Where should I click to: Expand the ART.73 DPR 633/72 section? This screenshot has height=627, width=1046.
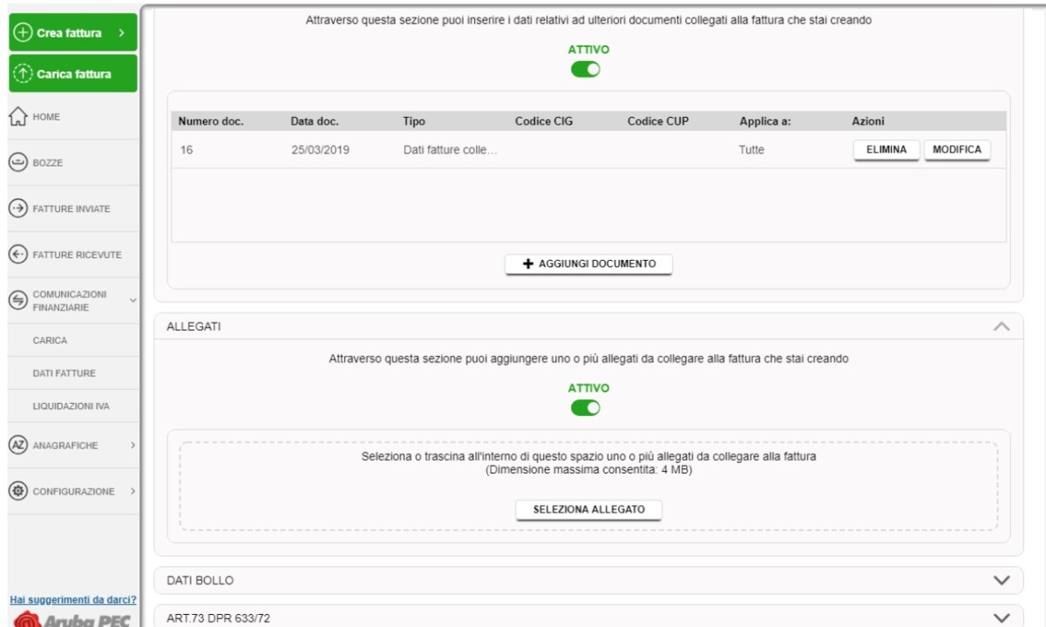[x=1002, y=617]
